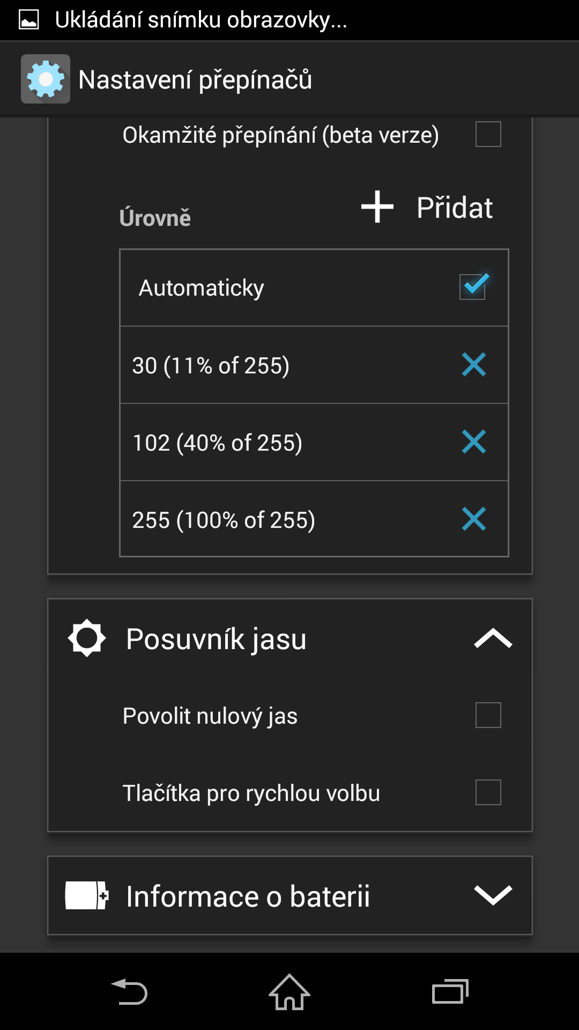This screenshot has height=1030, width=579.
Task: Expand the Informace o baterii chevron
Action: tap(493, 895)
